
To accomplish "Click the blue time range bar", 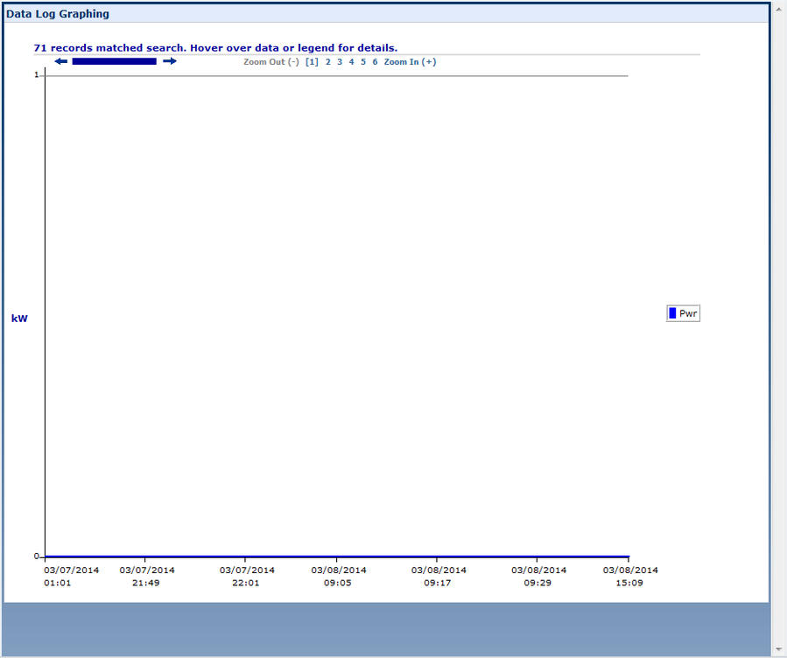I will coord(114,61).
